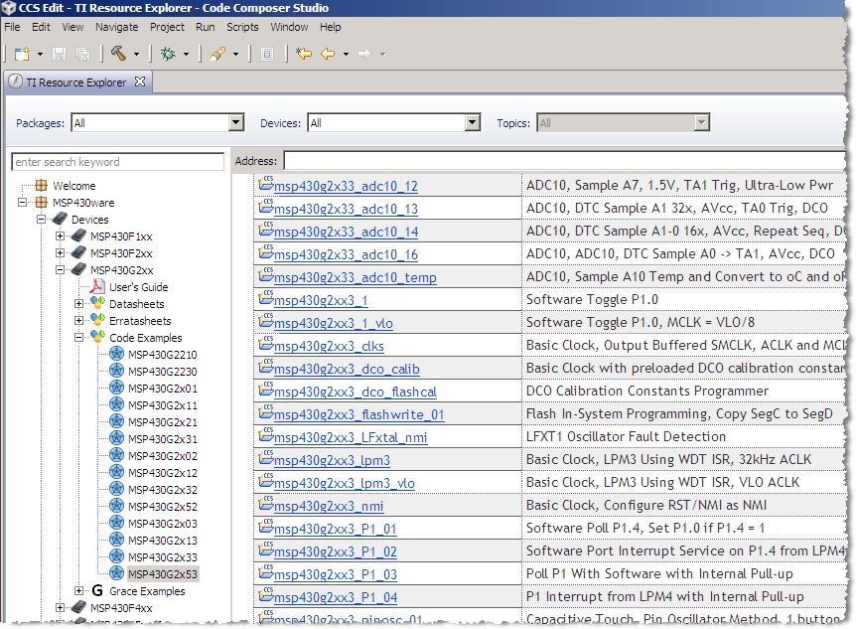Screen dimensions: 856x629
Task: Click the MSP430G2x03 device icon
Action: (x=116, y=523)
